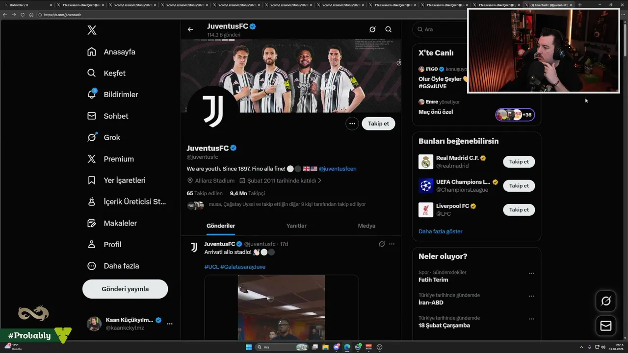
Task: Open options for Fatih Terim trend
Action: [531, 273]
